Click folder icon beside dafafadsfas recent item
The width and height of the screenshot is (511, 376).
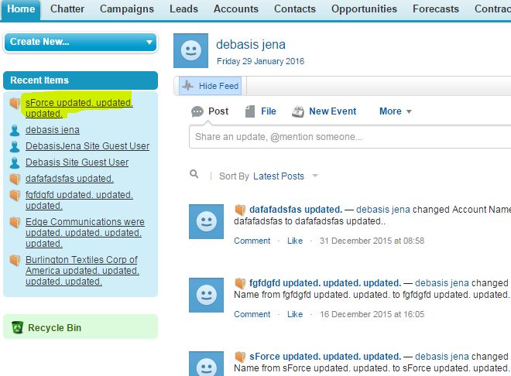coord(15,179)
